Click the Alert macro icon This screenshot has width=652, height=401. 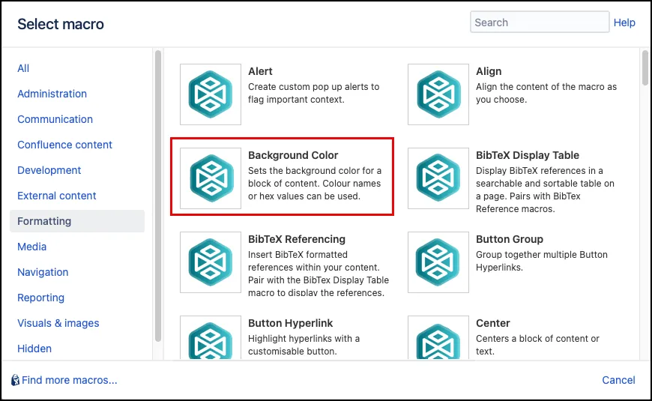point(211,94)
